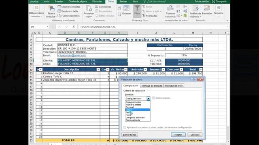Open Análisis de hipótesis menu
The height and width of the screenshot is (145, 259).
pyautogui.click(x=195, y=12)
